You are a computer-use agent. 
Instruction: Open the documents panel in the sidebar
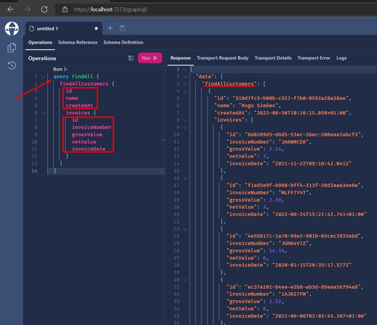click(x=11, y=48)
